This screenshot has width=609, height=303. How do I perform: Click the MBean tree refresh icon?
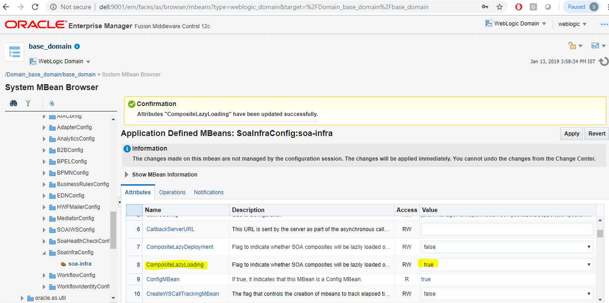tap(52, 103)
